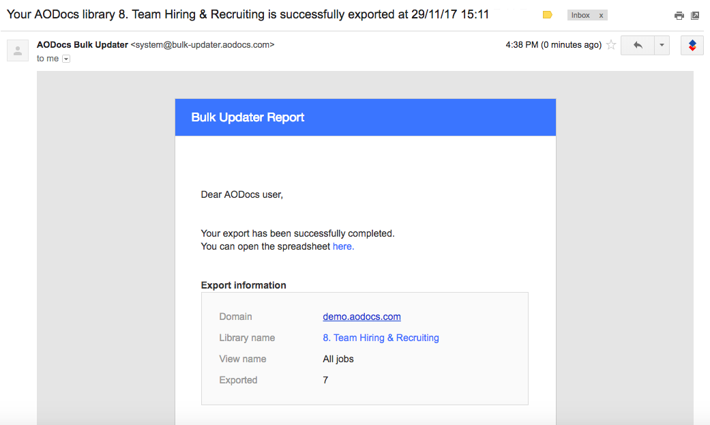The height and width of the screenshot is (425, 710).
Task: Click the 'Export information' heading
Action: coord(243,285)
